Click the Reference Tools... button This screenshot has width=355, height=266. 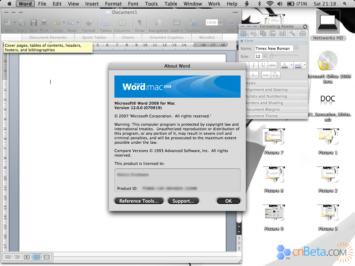click(x=139, y=201)
